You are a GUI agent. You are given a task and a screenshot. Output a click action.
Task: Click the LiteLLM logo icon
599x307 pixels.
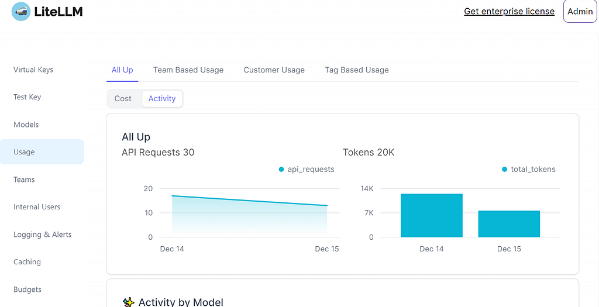21,12
